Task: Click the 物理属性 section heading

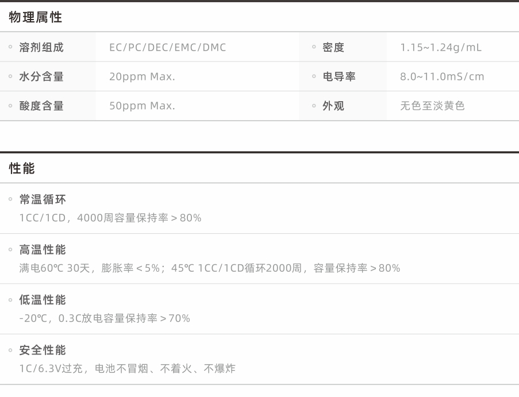Action: click(36, 18)
